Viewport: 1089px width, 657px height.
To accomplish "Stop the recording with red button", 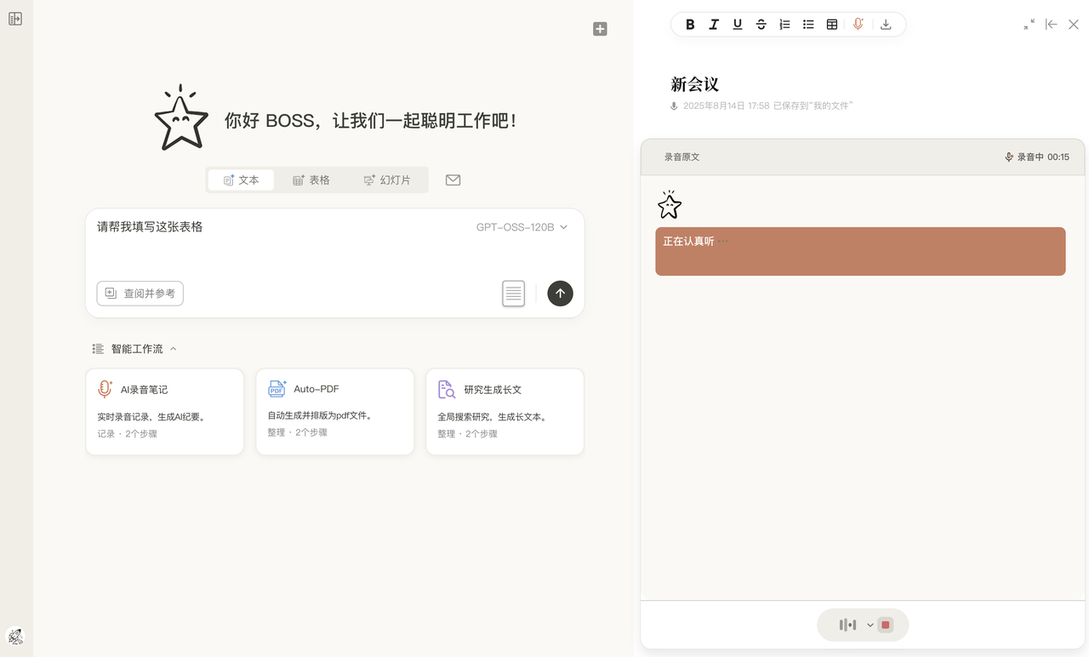I will (886, 625).
